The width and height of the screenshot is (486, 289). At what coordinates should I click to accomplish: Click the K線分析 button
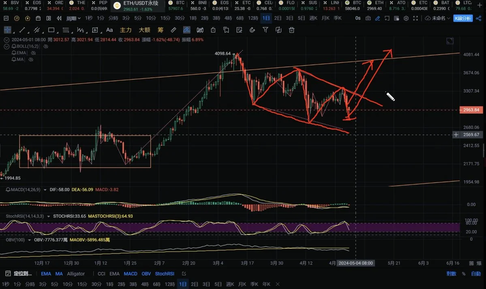pyautogui.click(x=463, y=18)
